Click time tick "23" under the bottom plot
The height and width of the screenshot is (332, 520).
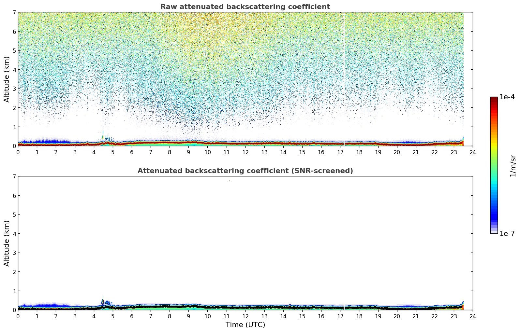tap(454, 316)
